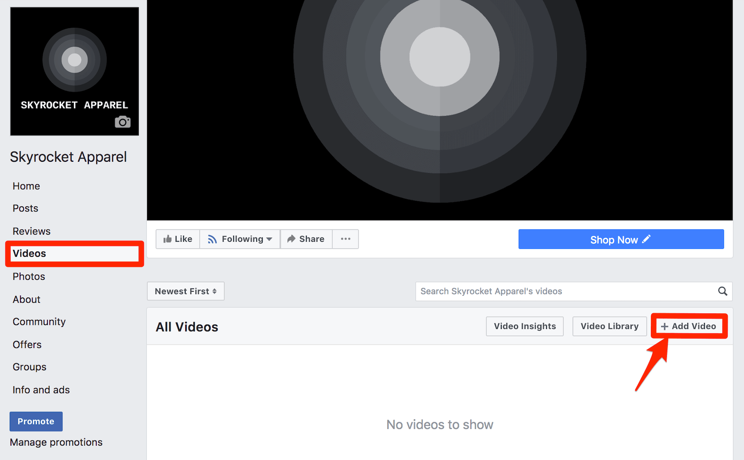The height and width of the screenshot is (460, 744).
Task: Open Video Library
Action: click(x=609, y=326)
